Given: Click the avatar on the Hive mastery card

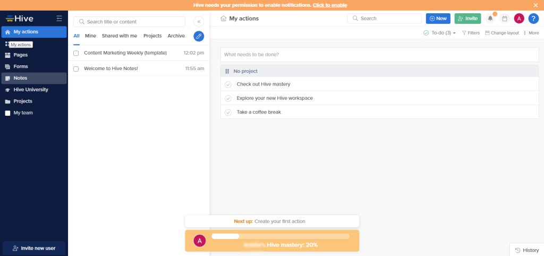Looking at the screenshot, I should (x=200, y=241).
